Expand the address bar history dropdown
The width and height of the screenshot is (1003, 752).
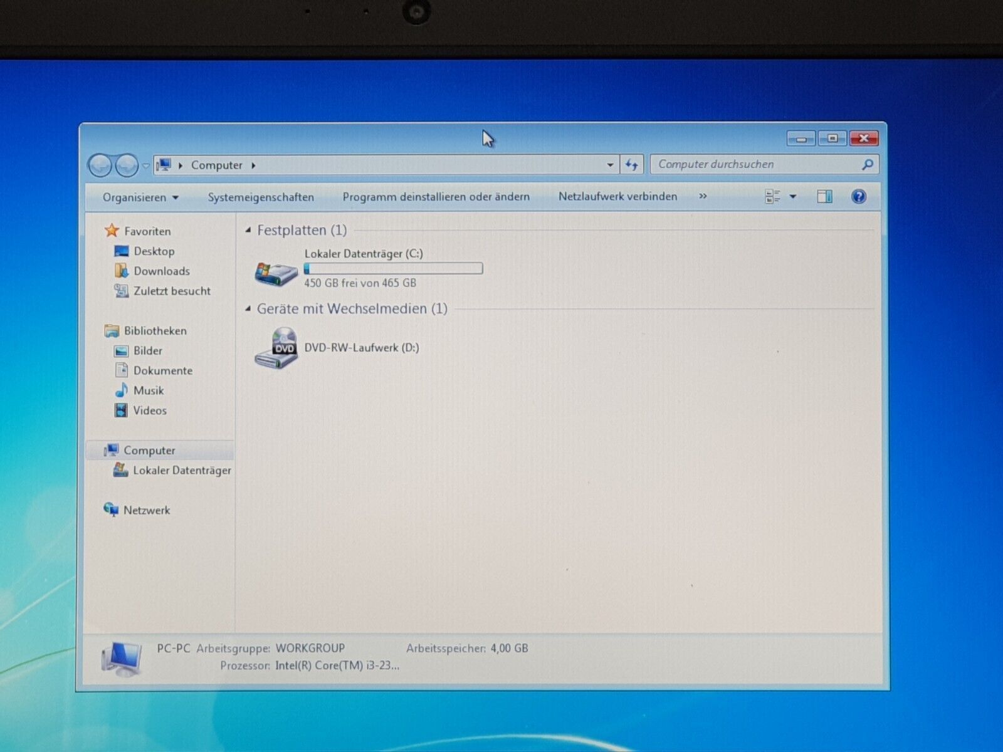point(610,165)
